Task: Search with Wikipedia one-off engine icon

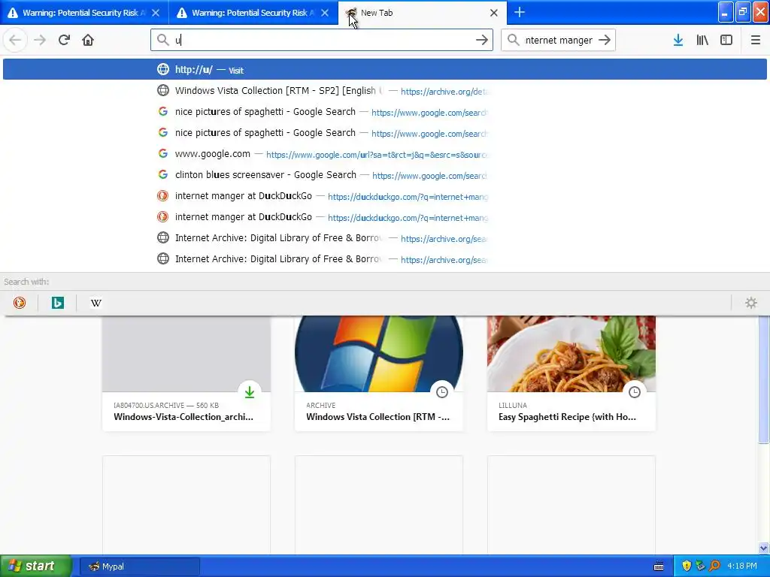Action: [96, 303]
